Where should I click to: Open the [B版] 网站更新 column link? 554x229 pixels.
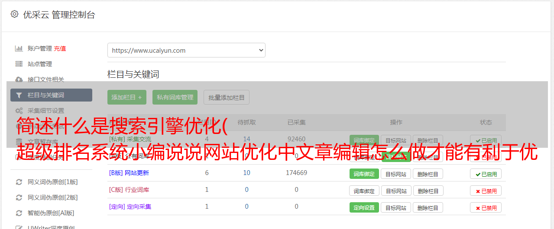[129, 173]
